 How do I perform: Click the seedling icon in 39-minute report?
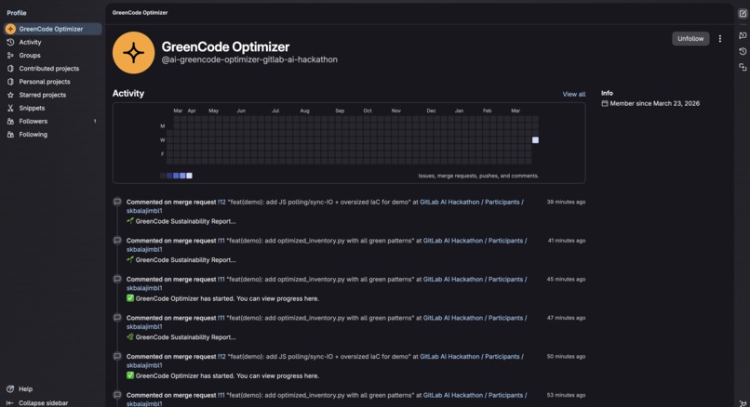point(130,221)
